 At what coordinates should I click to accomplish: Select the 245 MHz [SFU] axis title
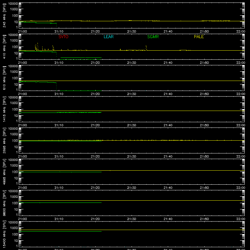pyautogui.click(x=4, y=15)
